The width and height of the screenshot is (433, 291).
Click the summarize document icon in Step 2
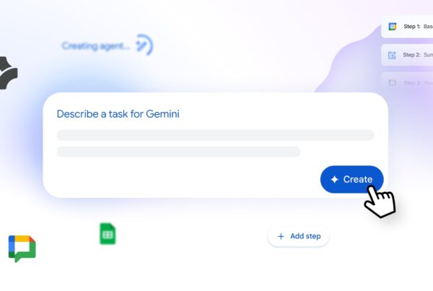(x=392, y=56)
